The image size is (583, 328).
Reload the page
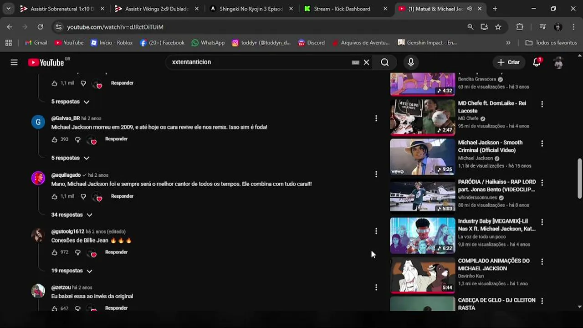tap(40, 27)
